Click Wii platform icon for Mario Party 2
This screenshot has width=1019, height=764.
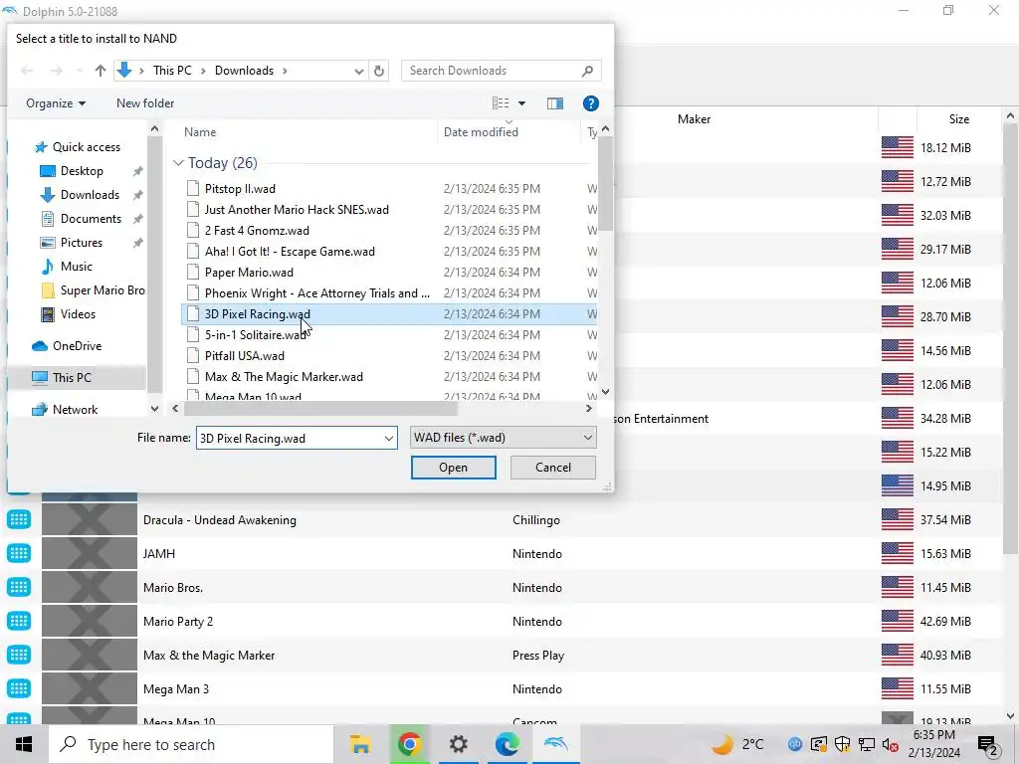[x=19, y=621]
